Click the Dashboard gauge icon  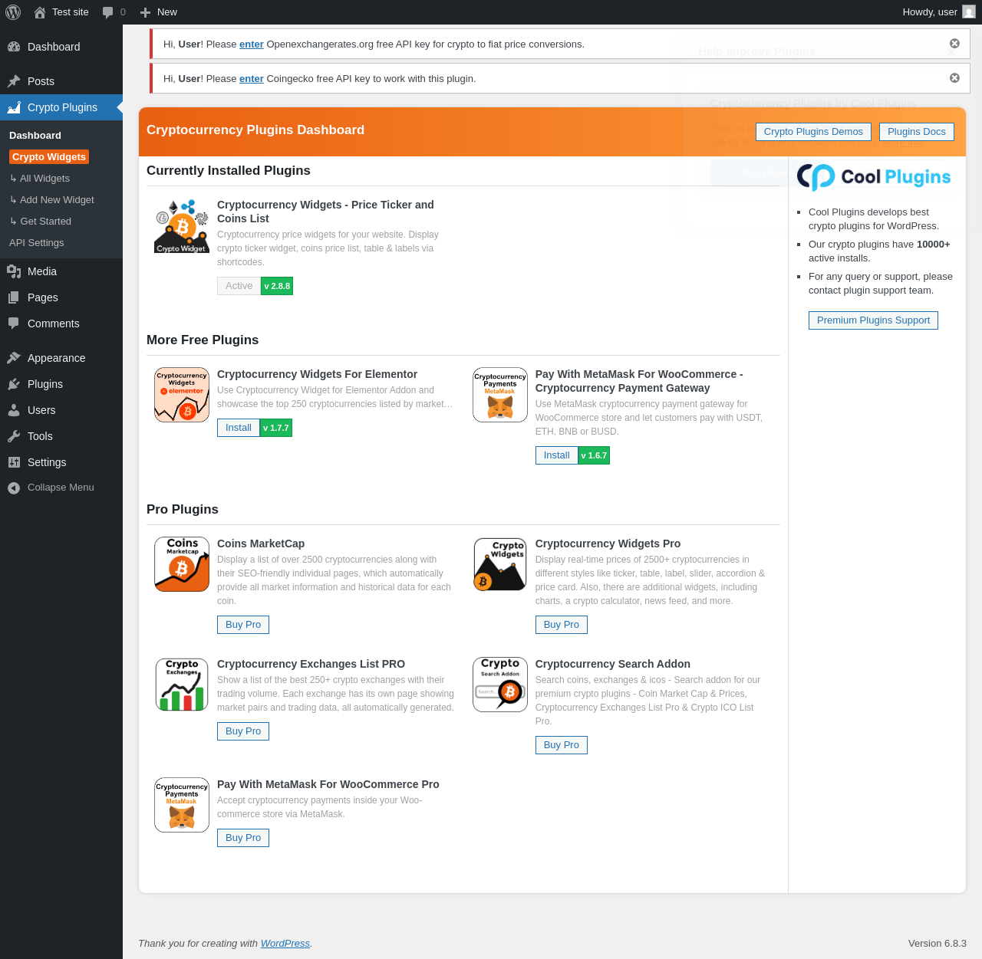click(x=14, y=47)
